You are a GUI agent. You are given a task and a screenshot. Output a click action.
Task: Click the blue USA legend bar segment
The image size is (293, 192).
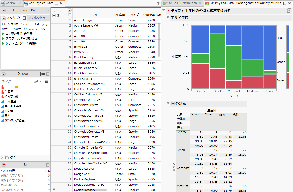(288, 39)
